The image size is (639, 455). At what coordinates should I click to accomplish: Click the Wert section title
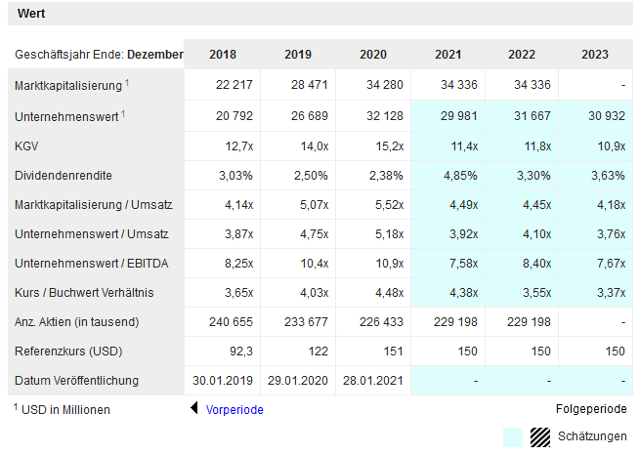31,14
